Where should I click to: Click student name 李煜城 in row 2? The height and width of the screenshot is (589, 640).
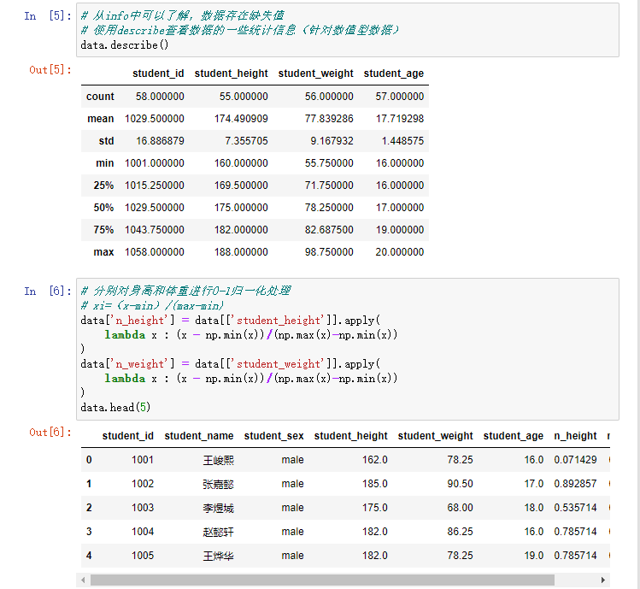pos(219,508)
